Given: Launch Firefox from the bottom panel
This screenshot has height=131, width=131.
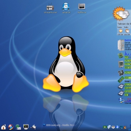Looking at the screenshot, I should [11, 127].
